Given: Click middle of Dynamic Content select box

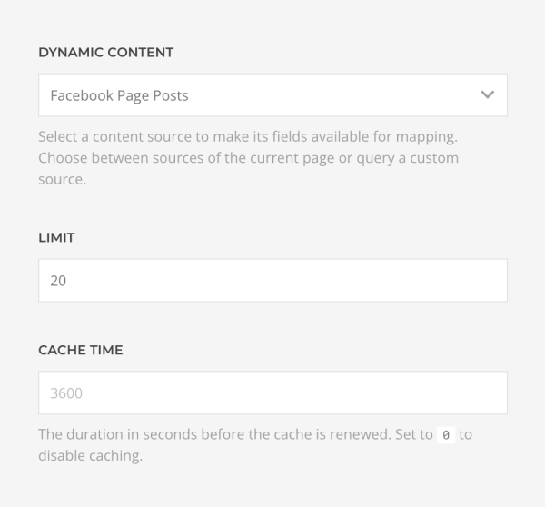Looking at the screenshot, I should (272, 94).
